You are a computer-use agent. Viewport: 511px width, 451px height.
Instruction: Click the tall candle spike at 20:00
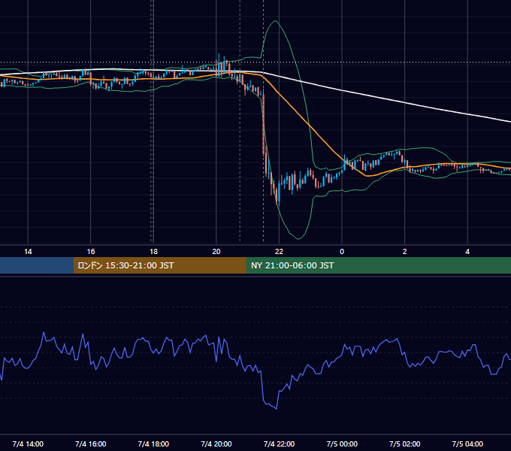tap(219, 65)
